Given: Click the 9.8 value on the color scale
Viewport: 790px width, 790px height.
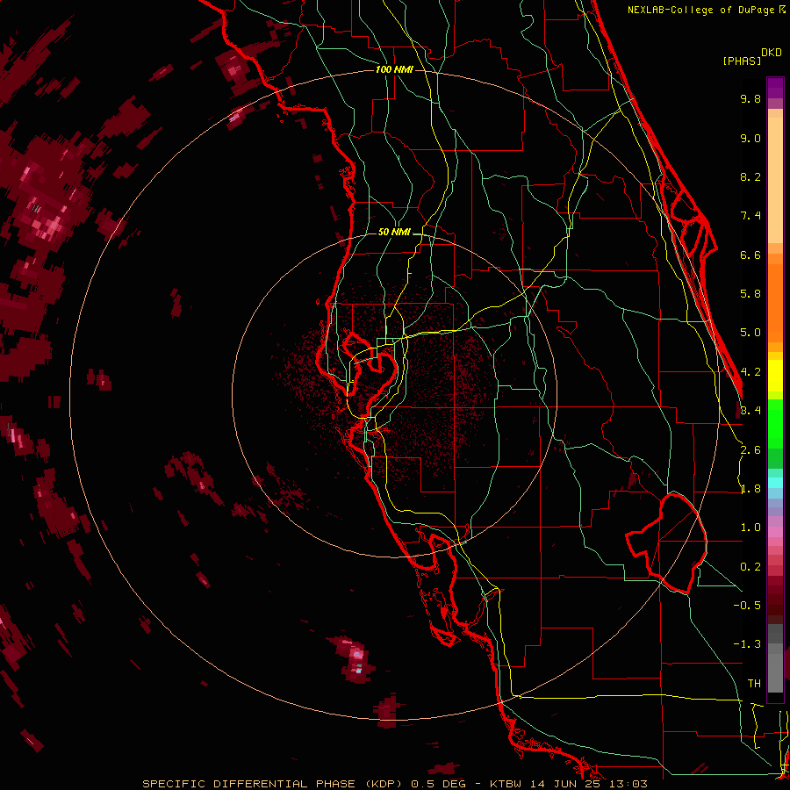Looking at the screenshot, I should pos(750,98).
